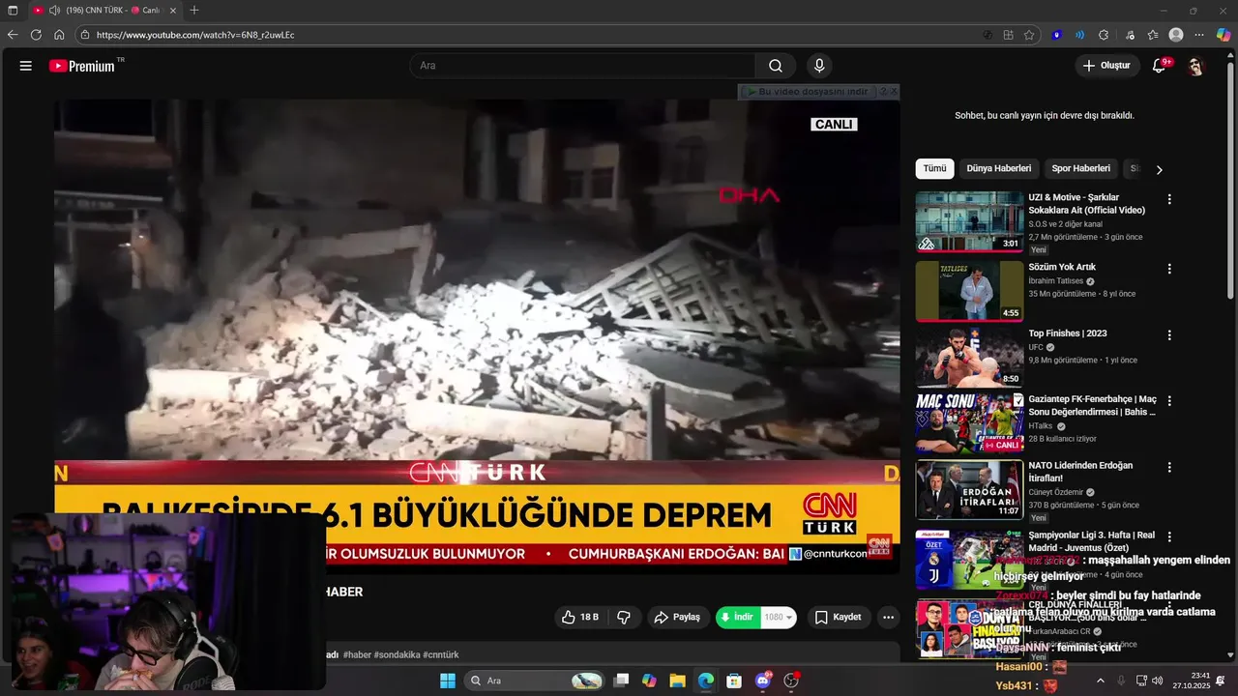
Task: Click the Windows taskbar search box
Action: [533, 681]
